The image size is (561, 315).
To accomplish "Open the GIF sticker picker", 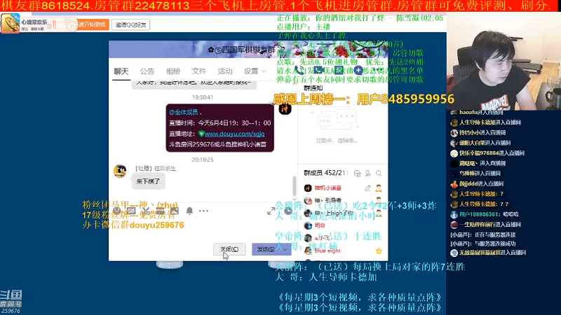I will point(131,211).
